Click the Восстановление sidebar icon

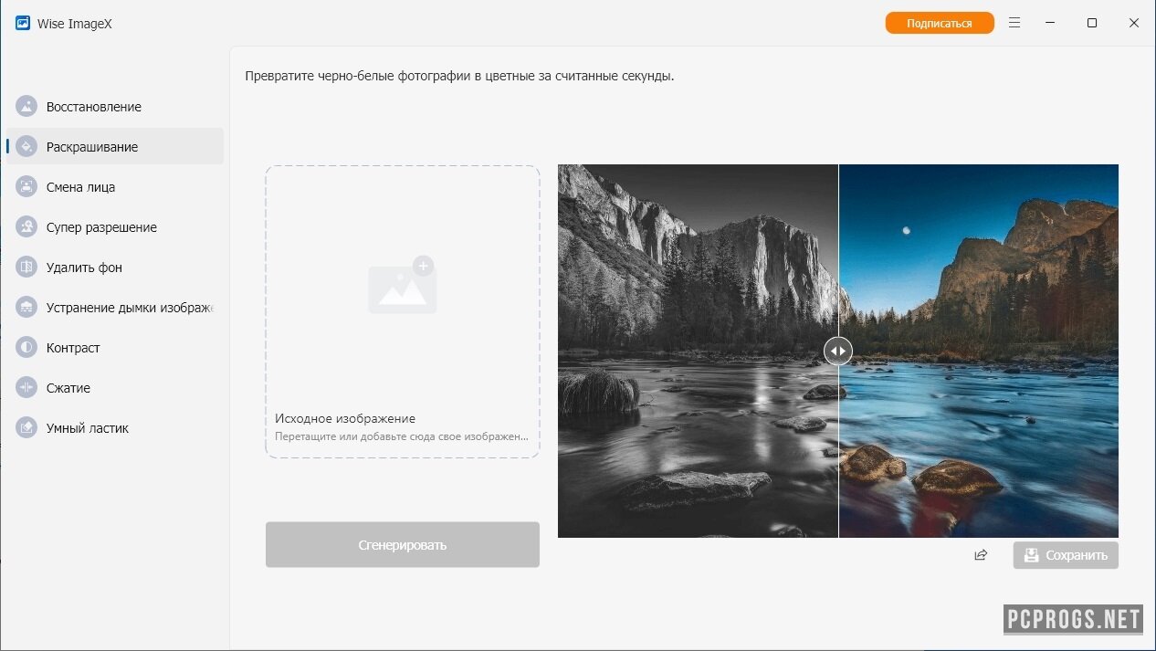point(26,107)
